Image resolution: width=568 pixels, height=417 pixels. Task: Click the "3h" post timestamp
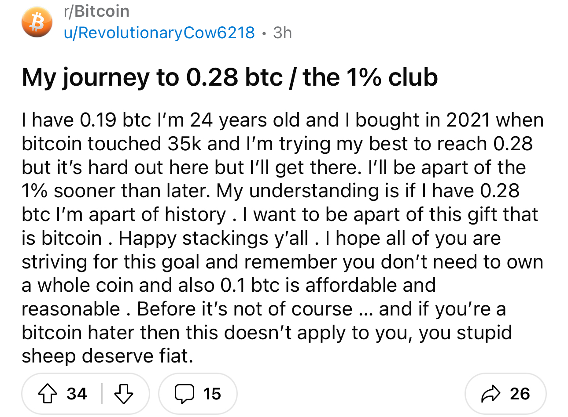click(x=282, y=33)
